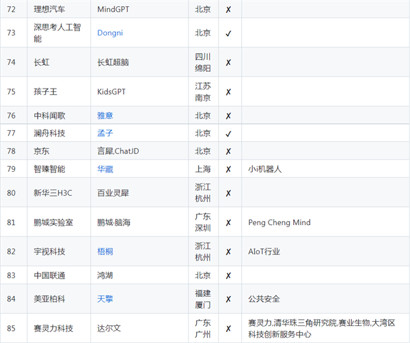410x343 pixels.
Task: Click the 深思考人工智能 company cell
Action: click(57, 33)
